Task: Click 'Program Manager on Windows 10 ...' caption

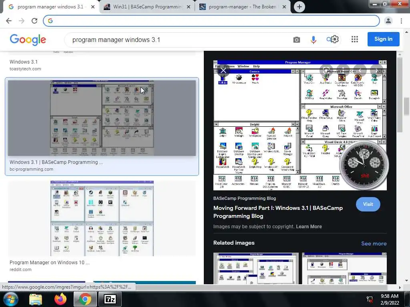Action: tap(50, 262)
